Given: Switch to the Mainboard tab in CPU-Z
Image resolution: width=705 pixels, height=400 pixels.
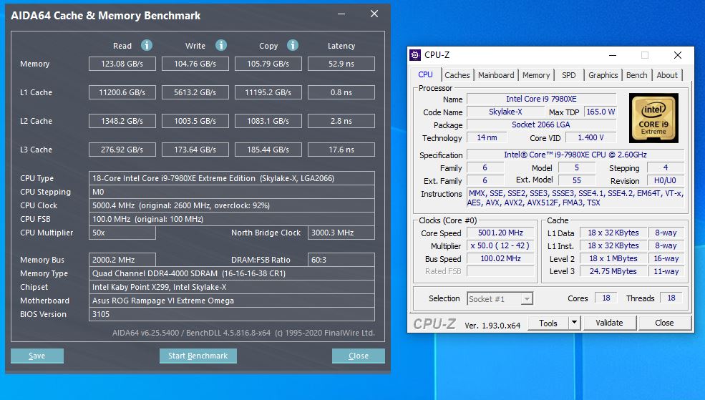Looking at the screenshot, I should 496,75.
